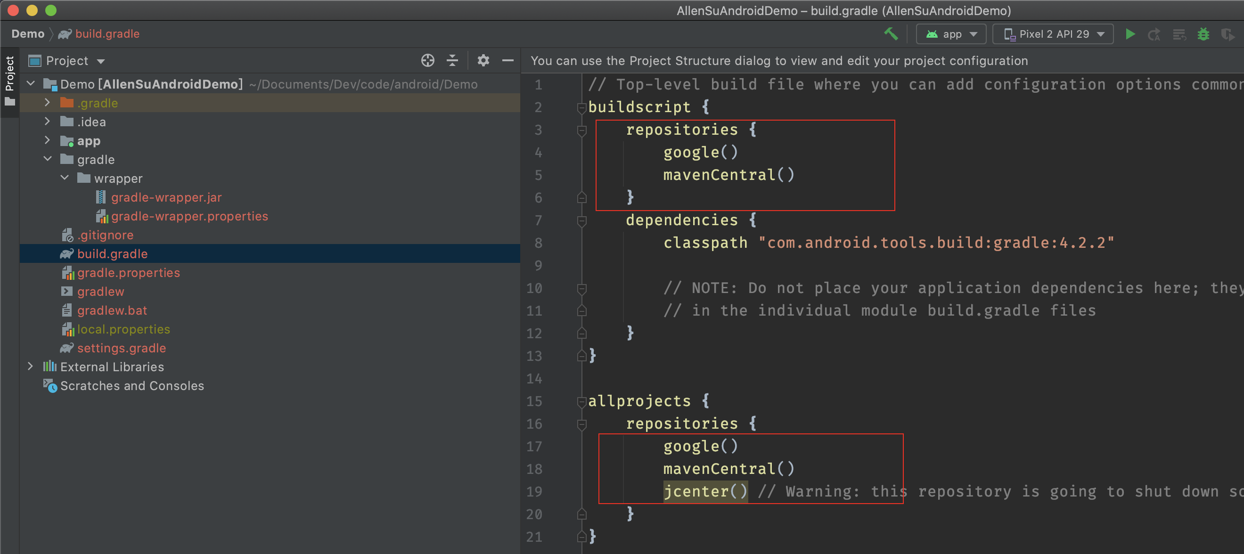Open the Pixel 2 API 29 device dropdown
This screenshot has width=1244, height=554.
1053,34
